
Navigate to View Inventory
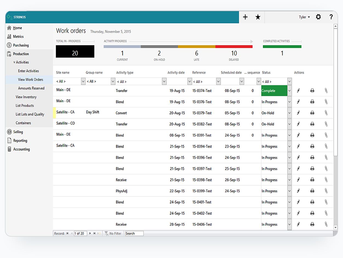[27, 97]
